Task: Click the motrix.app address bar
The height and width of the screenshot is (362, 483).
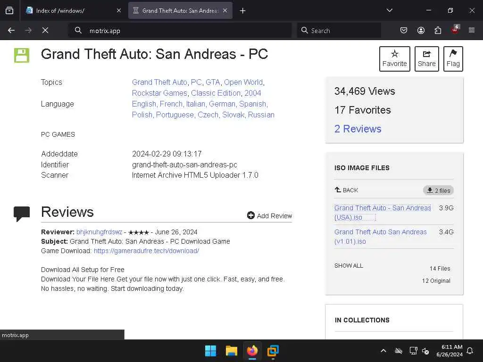Action: click(180, 31)
